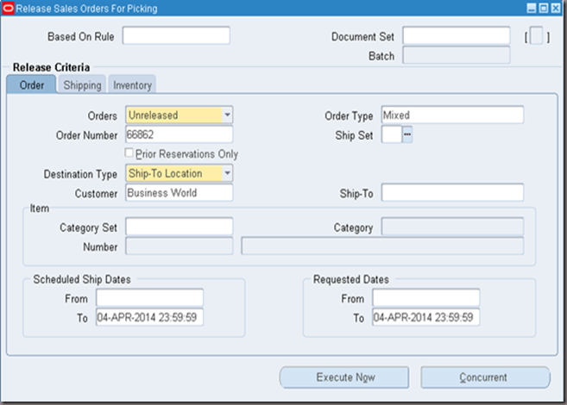This screenshot has height=405, width=567.
Task: Focus the Based On Rule field
Action: pos(176,35)
